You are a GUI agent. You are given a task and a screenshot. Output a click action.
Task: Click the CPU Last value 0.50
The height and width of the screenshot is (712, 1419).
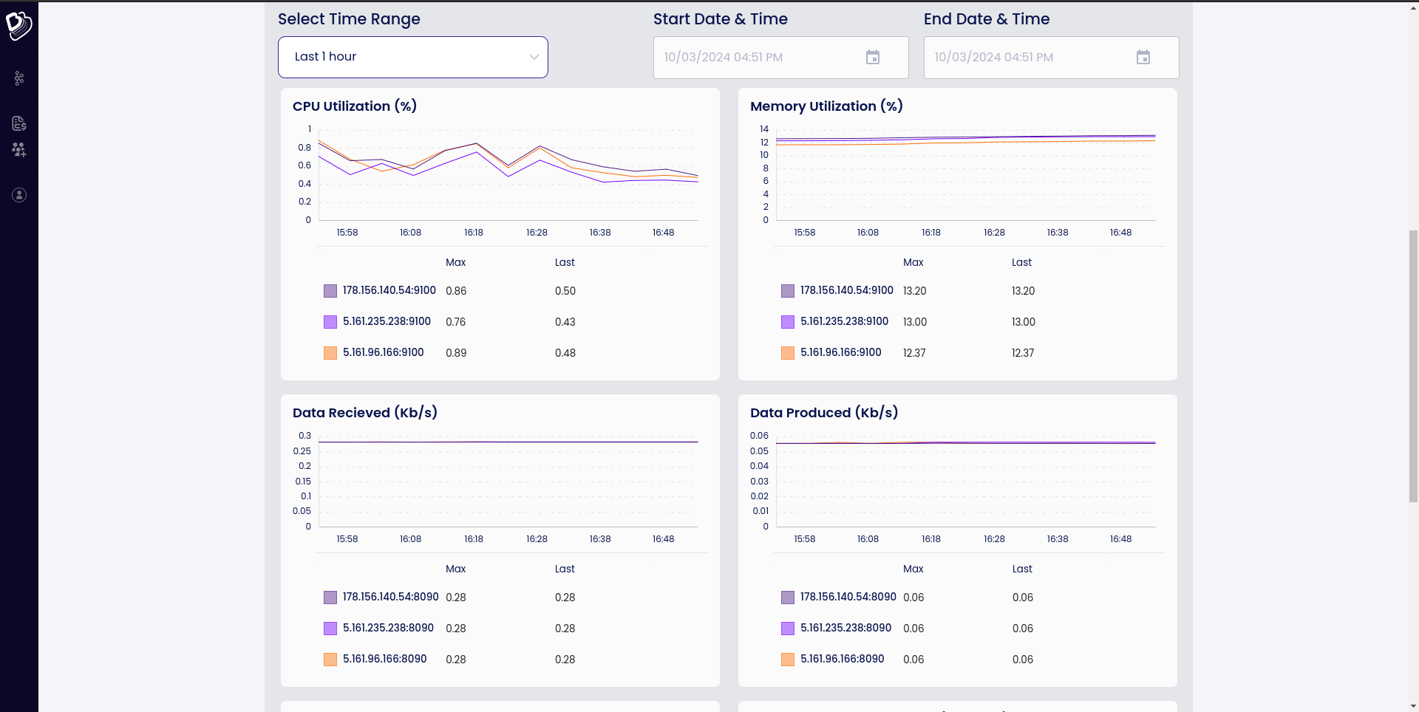pyautogui.click(x=565, y=291)
